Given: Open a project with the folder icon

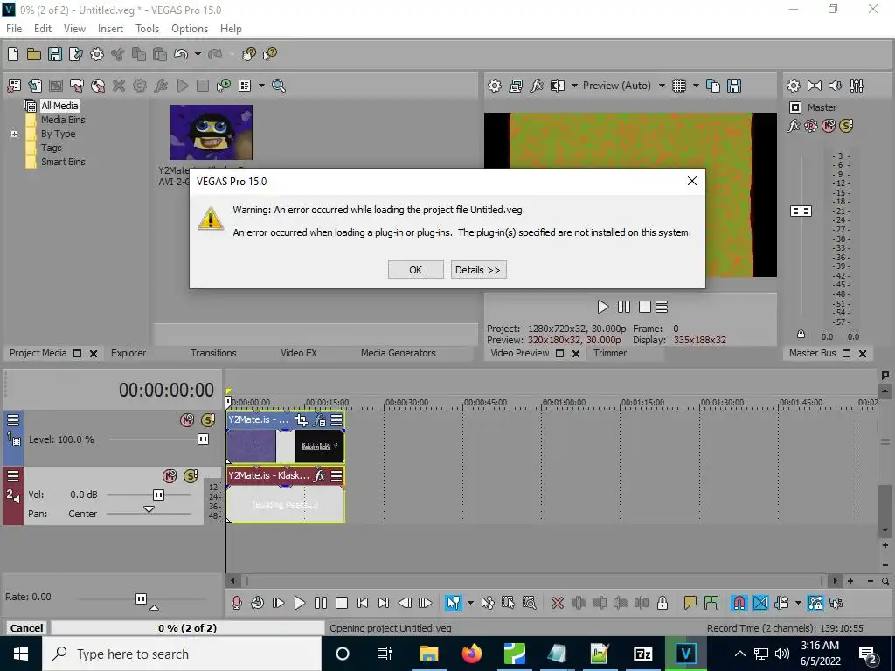Looking at the screenshot, I should coord(34,54).
